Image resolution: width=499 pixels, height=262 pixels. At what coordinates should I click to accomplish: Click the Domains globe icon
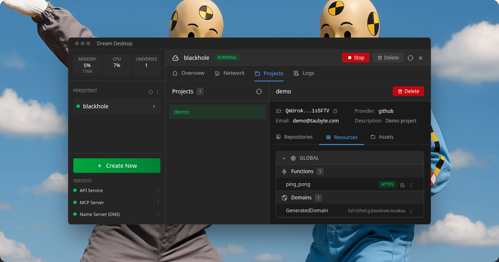point(284,198)
